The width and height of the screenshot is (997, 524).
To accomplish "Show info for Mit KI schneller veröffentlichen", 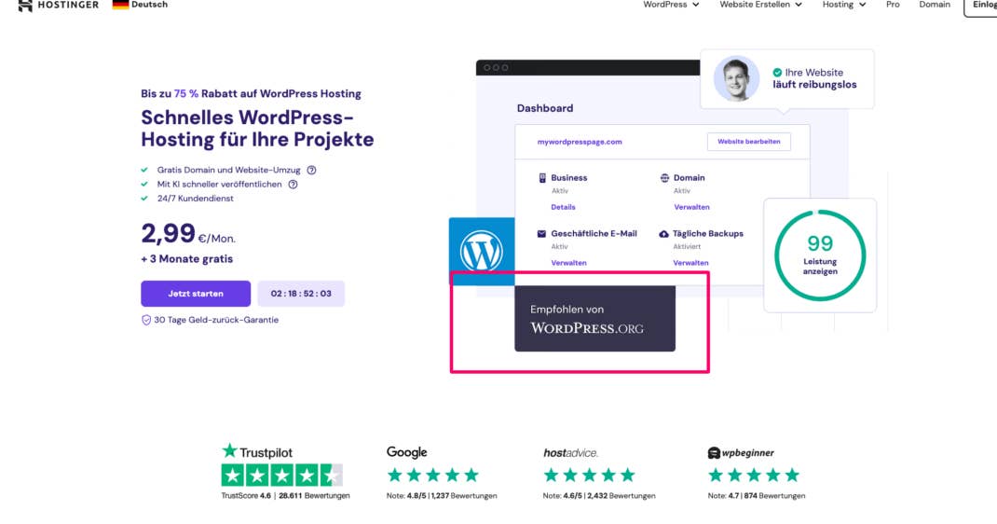I will pyautogui.click(x=293, y=185).
